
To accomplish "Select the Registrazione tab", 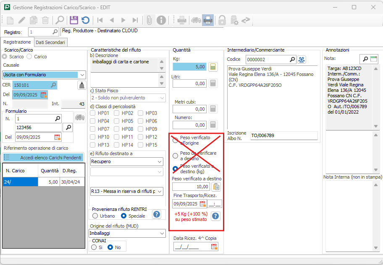I will coord(17,42).
